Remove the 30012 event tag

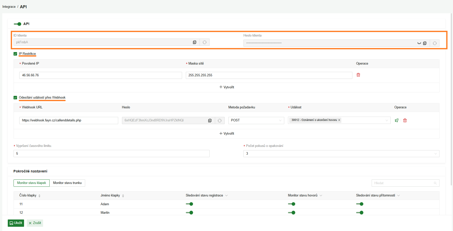point(339,120)
